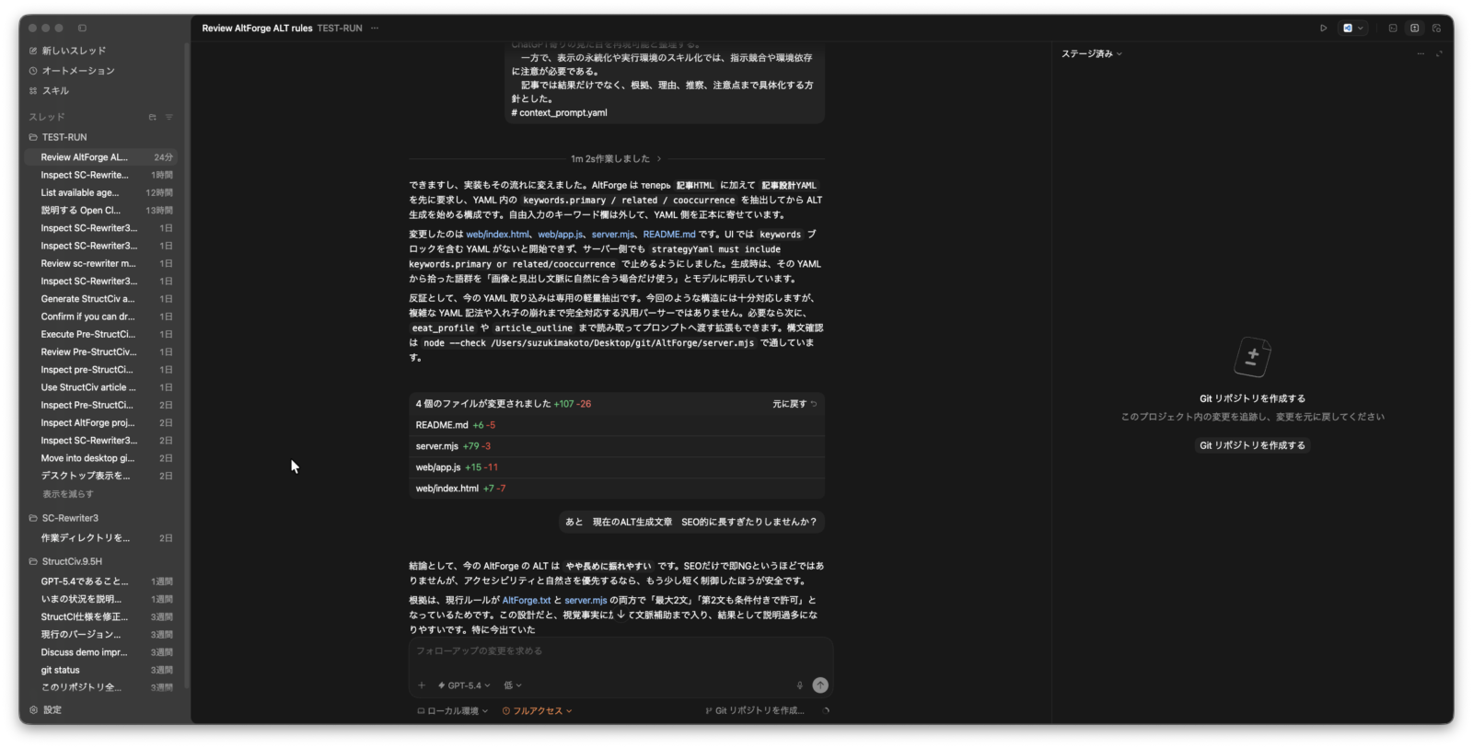Viewport: 1473px width, 748px height.
Task: Open the web/app.js link in message
Action: pyautogui.click(x=560, y=235)
